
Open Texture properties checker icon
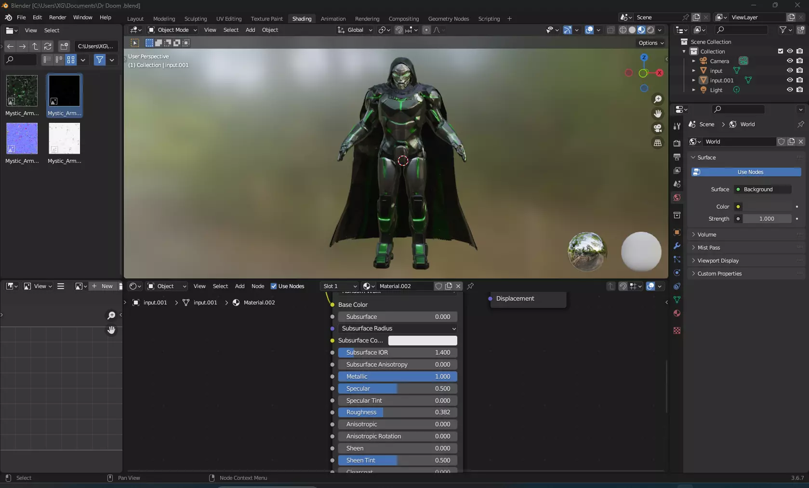coord(677,330)
